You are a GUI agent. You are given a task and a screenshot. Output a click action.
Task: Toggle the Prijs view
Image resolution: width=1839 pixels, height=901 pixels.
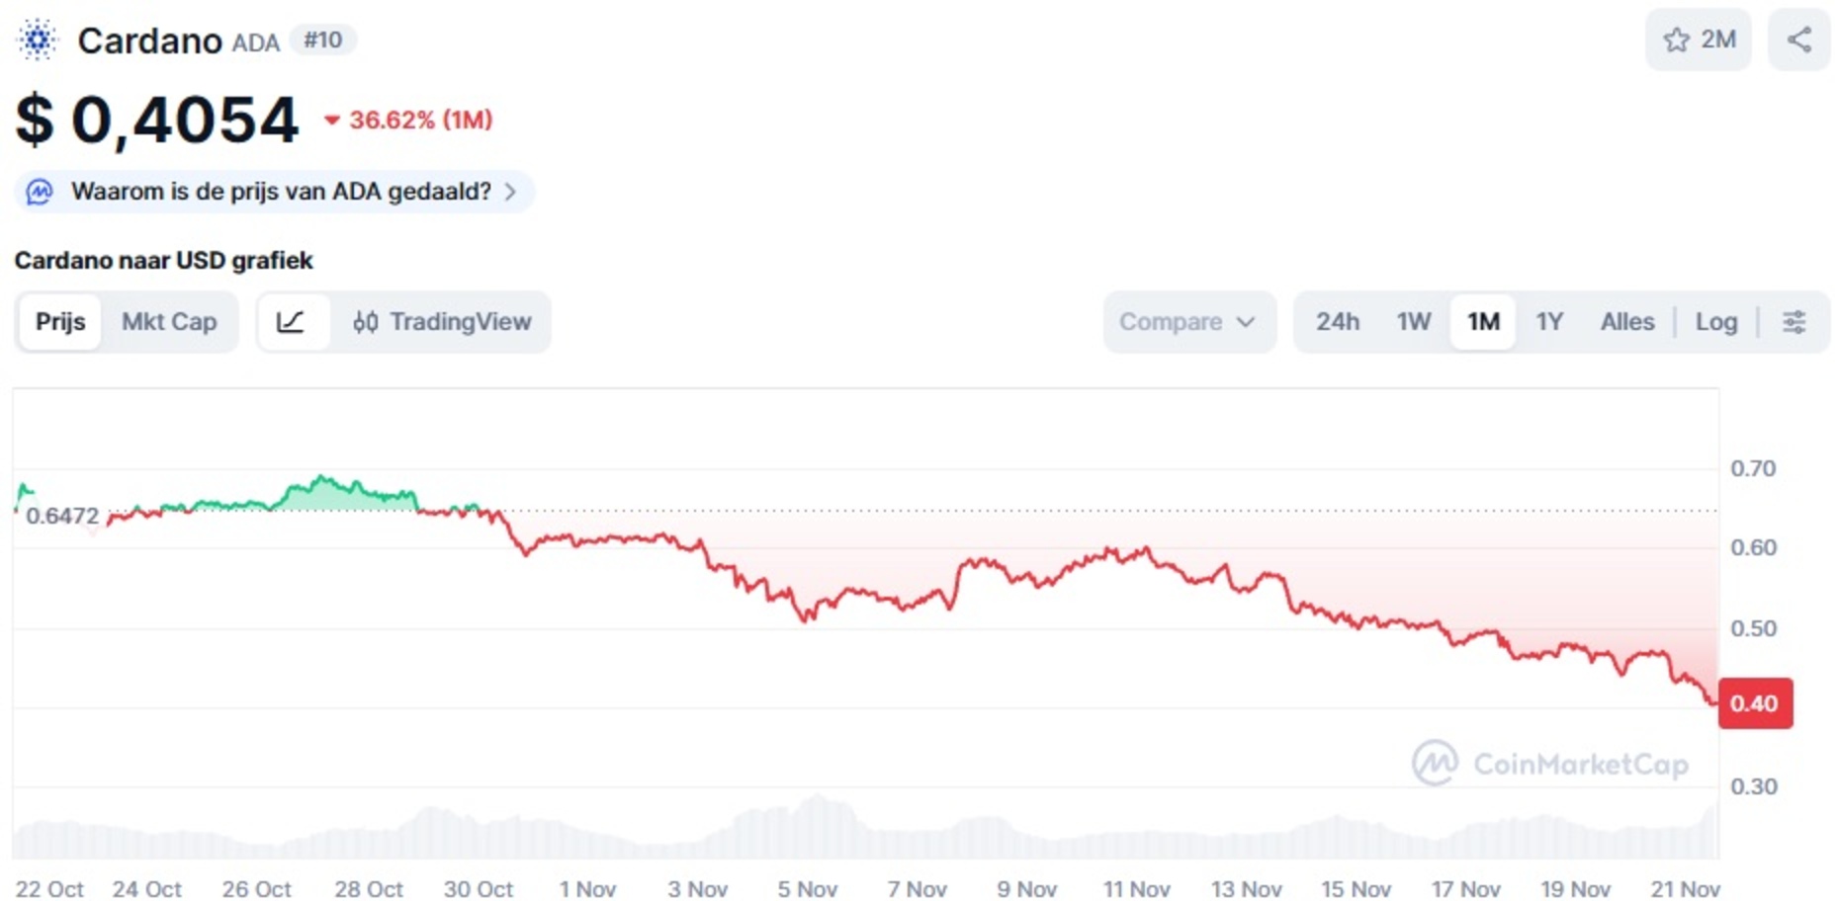tap(59, 322)
